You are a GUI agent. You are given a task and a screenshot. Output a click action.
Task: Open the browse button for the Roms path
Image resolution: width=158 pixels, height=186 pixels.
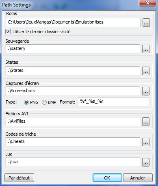pyautogui.click(x=146, y=23)
